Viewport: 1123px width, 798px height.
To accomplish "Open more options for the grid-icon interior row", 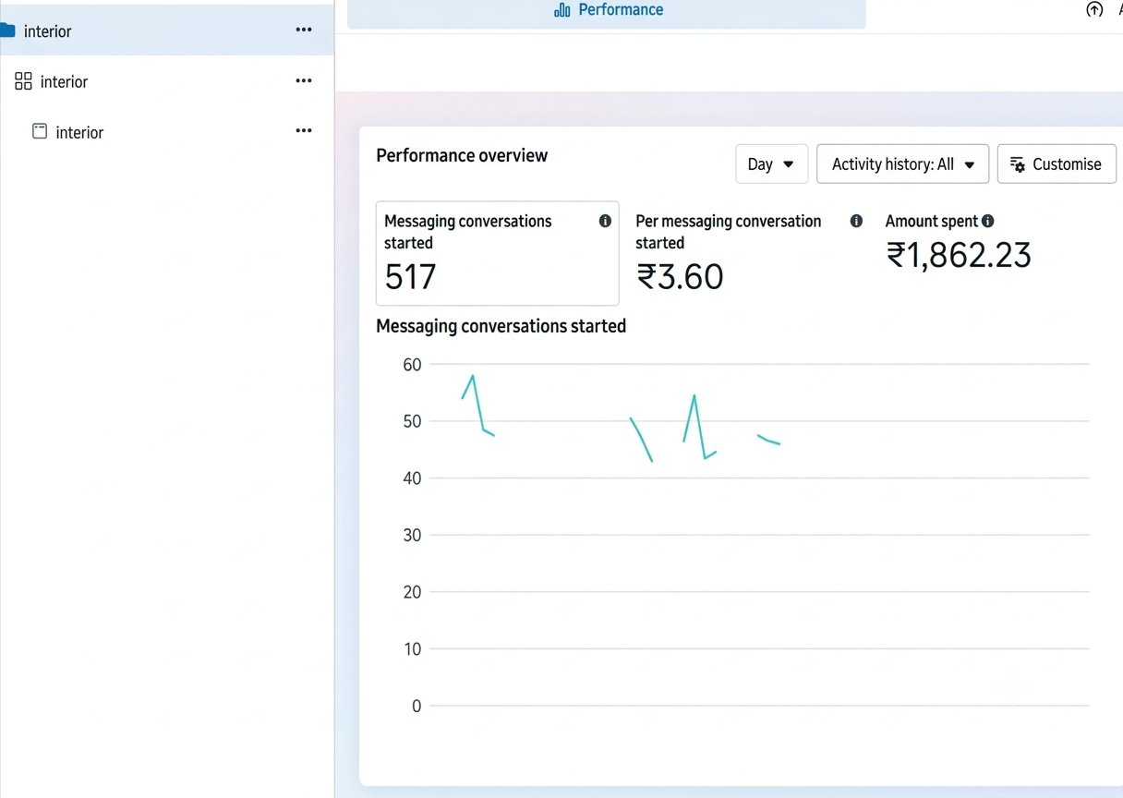I will tap(304, 80).
